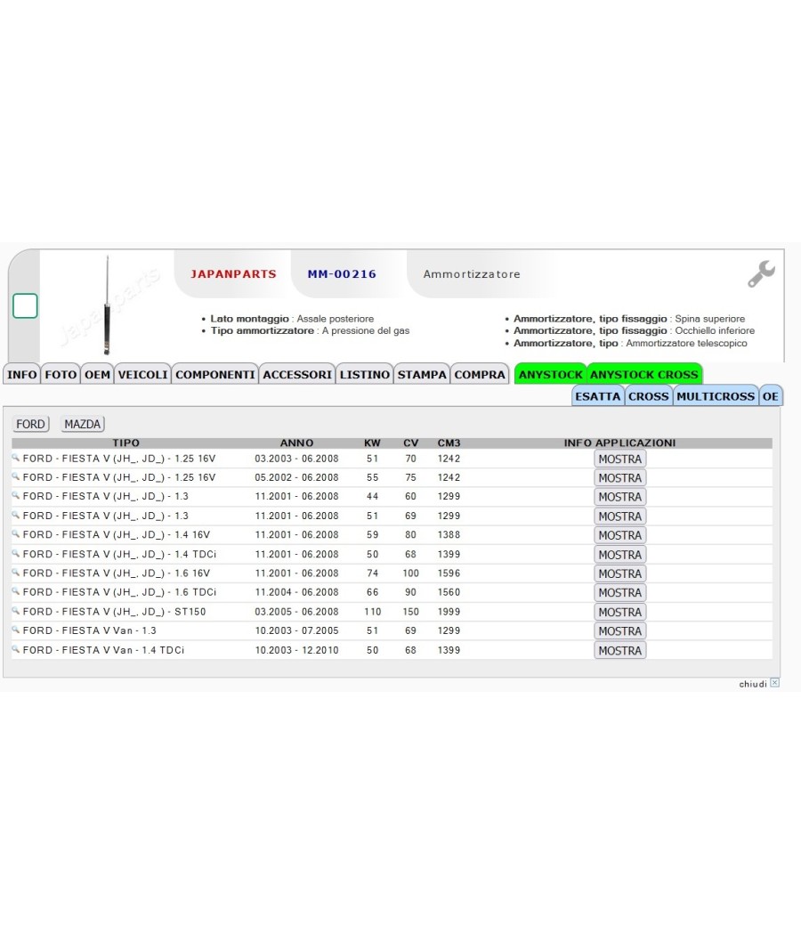Screen dimensions: 801x935
Task: Open the INFO tab
Action: click(x=22, y=375)
